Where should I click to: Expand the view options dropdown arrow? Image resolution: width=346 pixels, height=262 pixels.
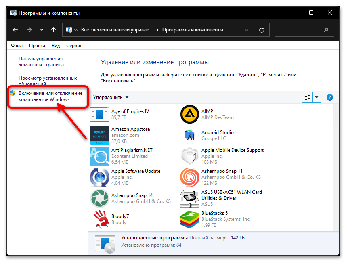pos(317,97)
